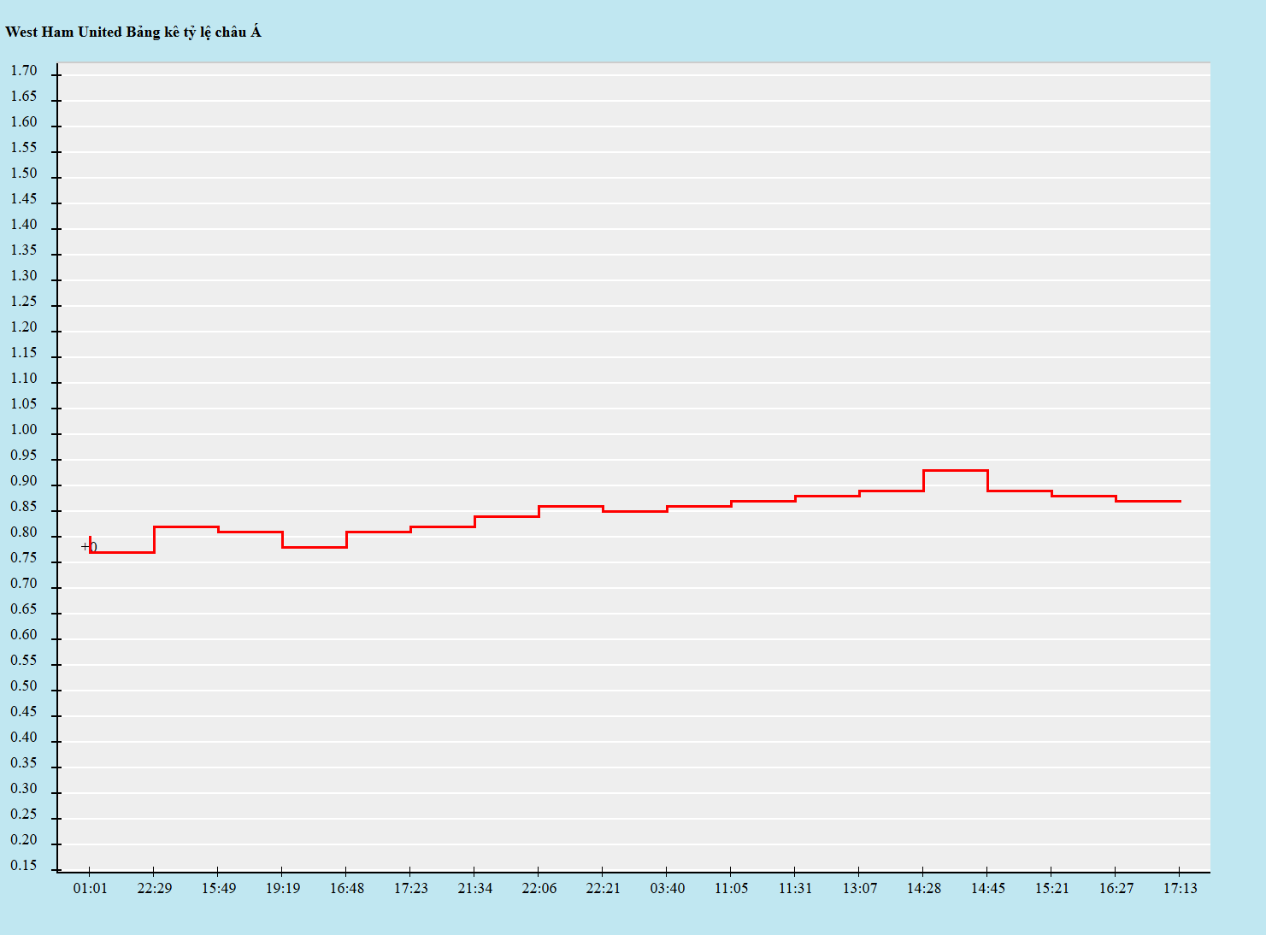Click the 19:19 x-axis time label
Viewport: 1266px width, 935px height.
[x=282, y=888]
